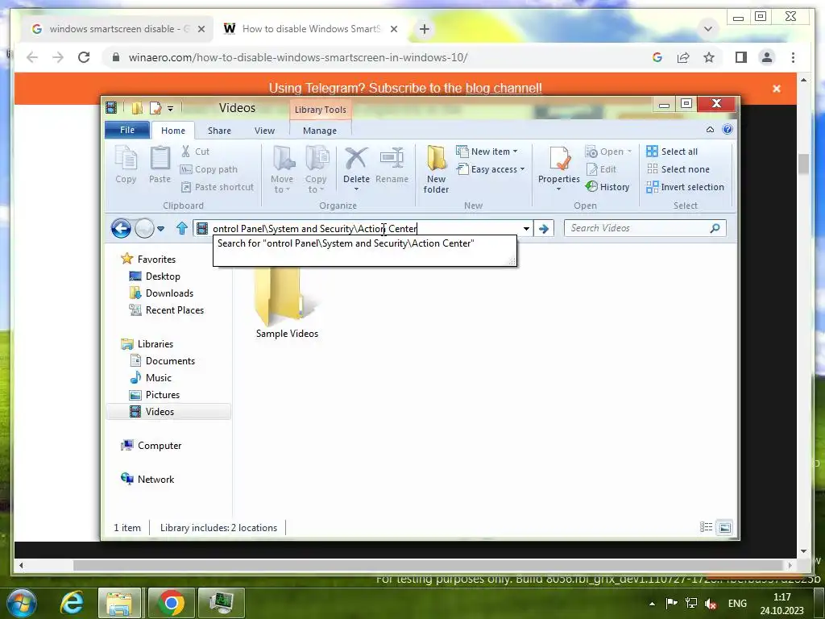The width and height of the screenshot is (825, 619).
Task: Click the Rename icon in ribbon
Action: (392, 164)
